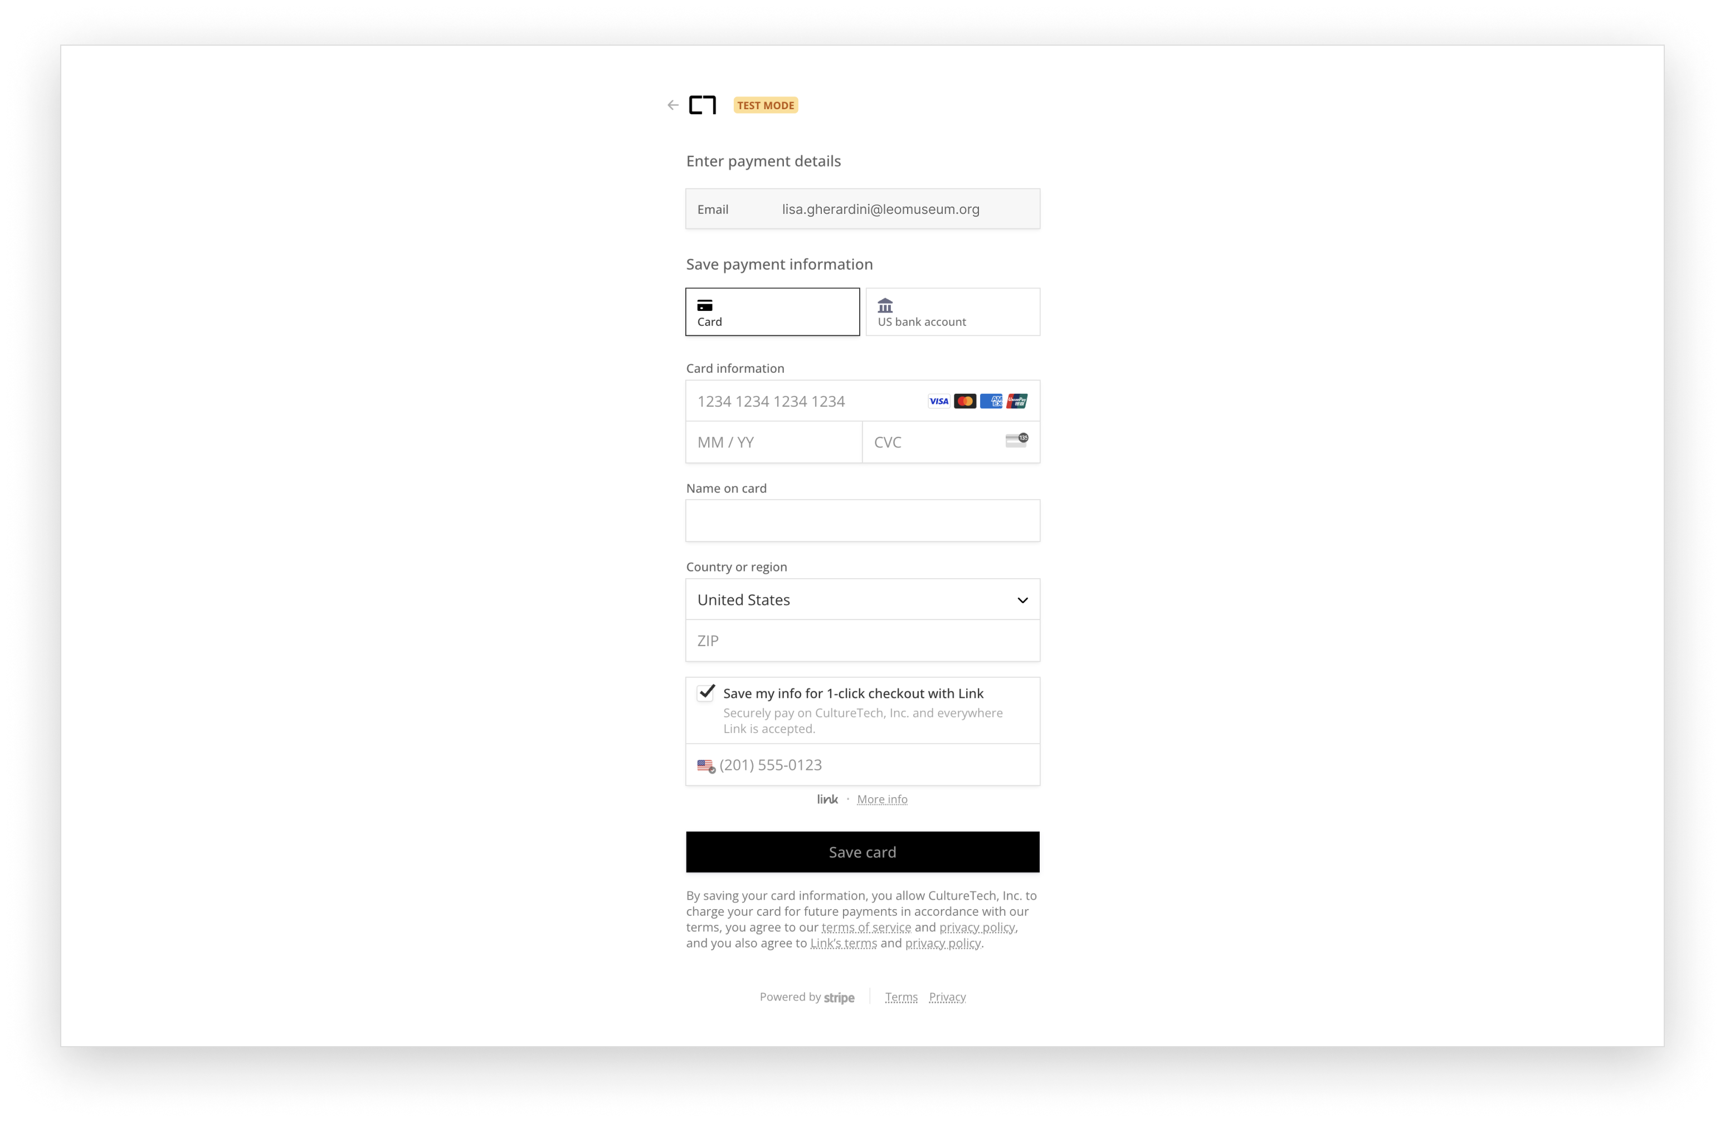The width and height of the screenshot is (1725, 1123).
Task: Select the US bank account tab
Action: [952, 313]
